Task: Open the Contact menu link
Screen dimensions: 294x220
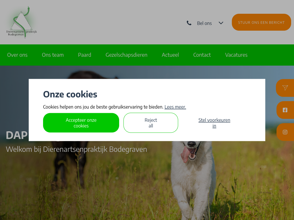Action: click(x=202, y=55)
